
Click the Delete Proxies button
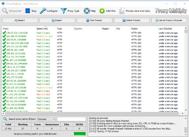click(132, 20)
